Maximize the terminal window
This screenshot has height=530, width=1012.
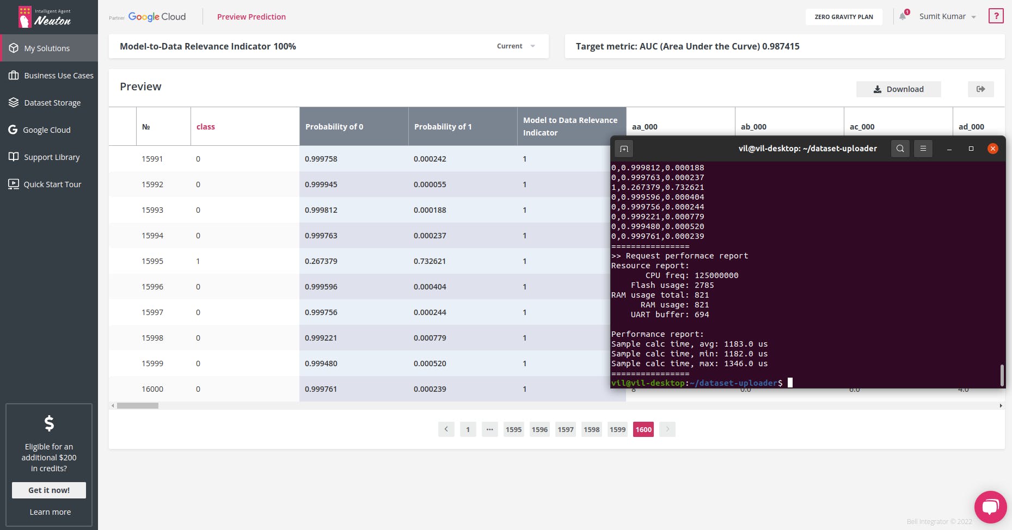[x=971, y=149]
